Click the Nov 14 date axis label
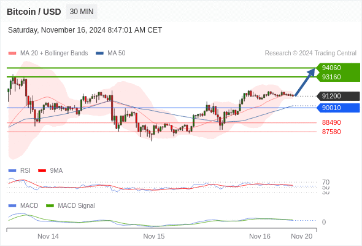This screenshot has height=246, width=362. [x=48, y=236]
